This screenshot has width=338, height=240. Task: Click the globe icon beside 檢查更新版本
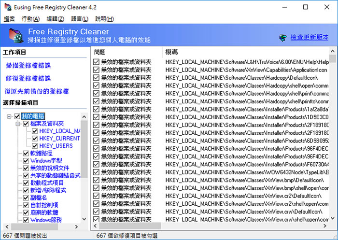(282, 38)
